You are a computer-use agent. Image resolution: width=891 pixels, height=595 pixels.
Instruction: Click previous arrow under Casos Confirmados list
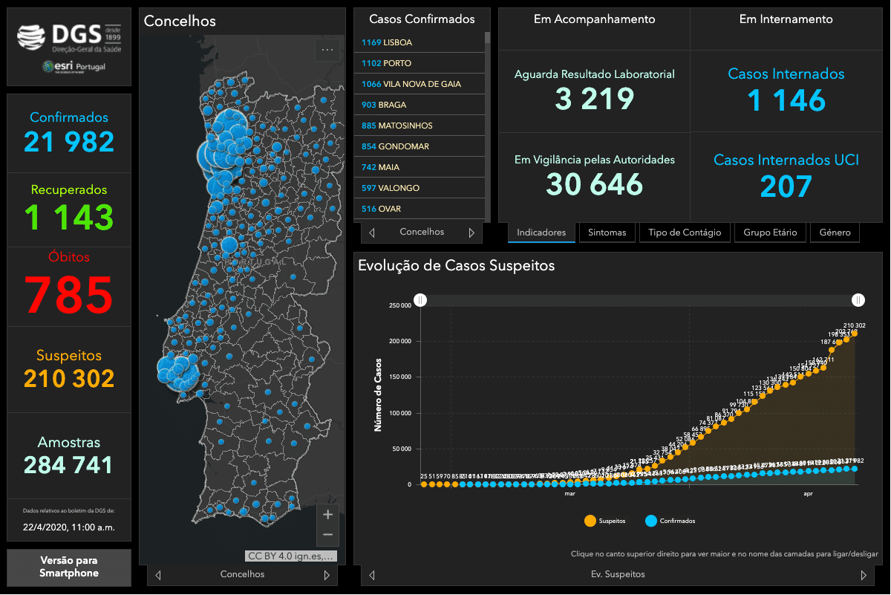(x=372, y=233)
